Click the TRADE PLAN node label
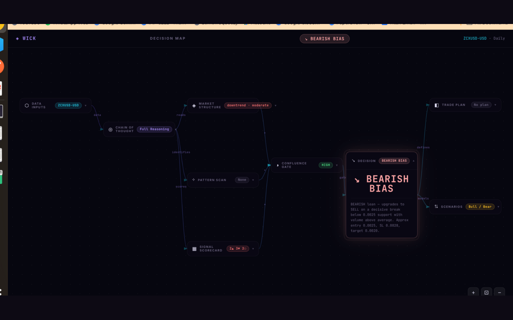This screenshot has width=513, height=320. pyautogui.click(x=454, y=105)
